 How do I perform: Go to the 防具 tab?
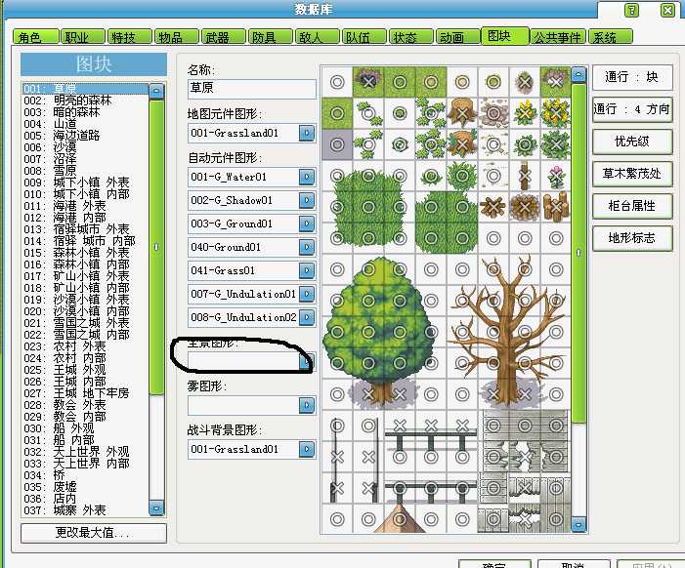pyautogui.click(x=270, y=37)
